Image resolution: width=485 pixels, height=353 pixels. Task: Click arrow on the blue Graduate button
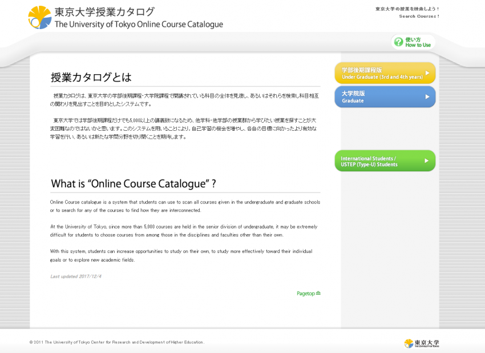tap(427, 97)
